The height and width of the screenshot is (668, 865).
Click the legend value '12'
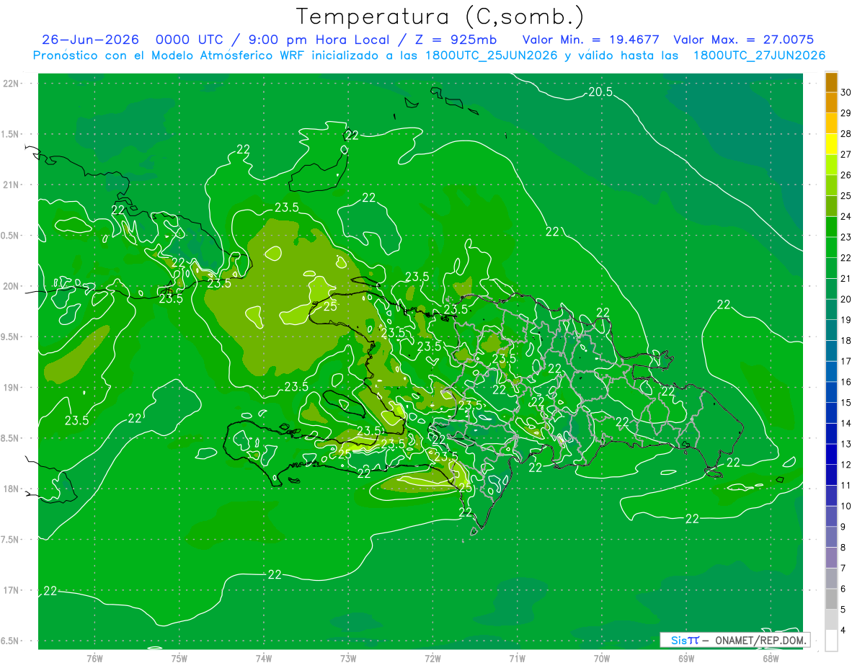[846, 465]
